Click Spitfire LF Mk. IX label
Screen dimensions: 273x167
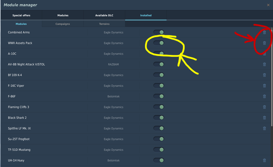(x=19, y=128)
